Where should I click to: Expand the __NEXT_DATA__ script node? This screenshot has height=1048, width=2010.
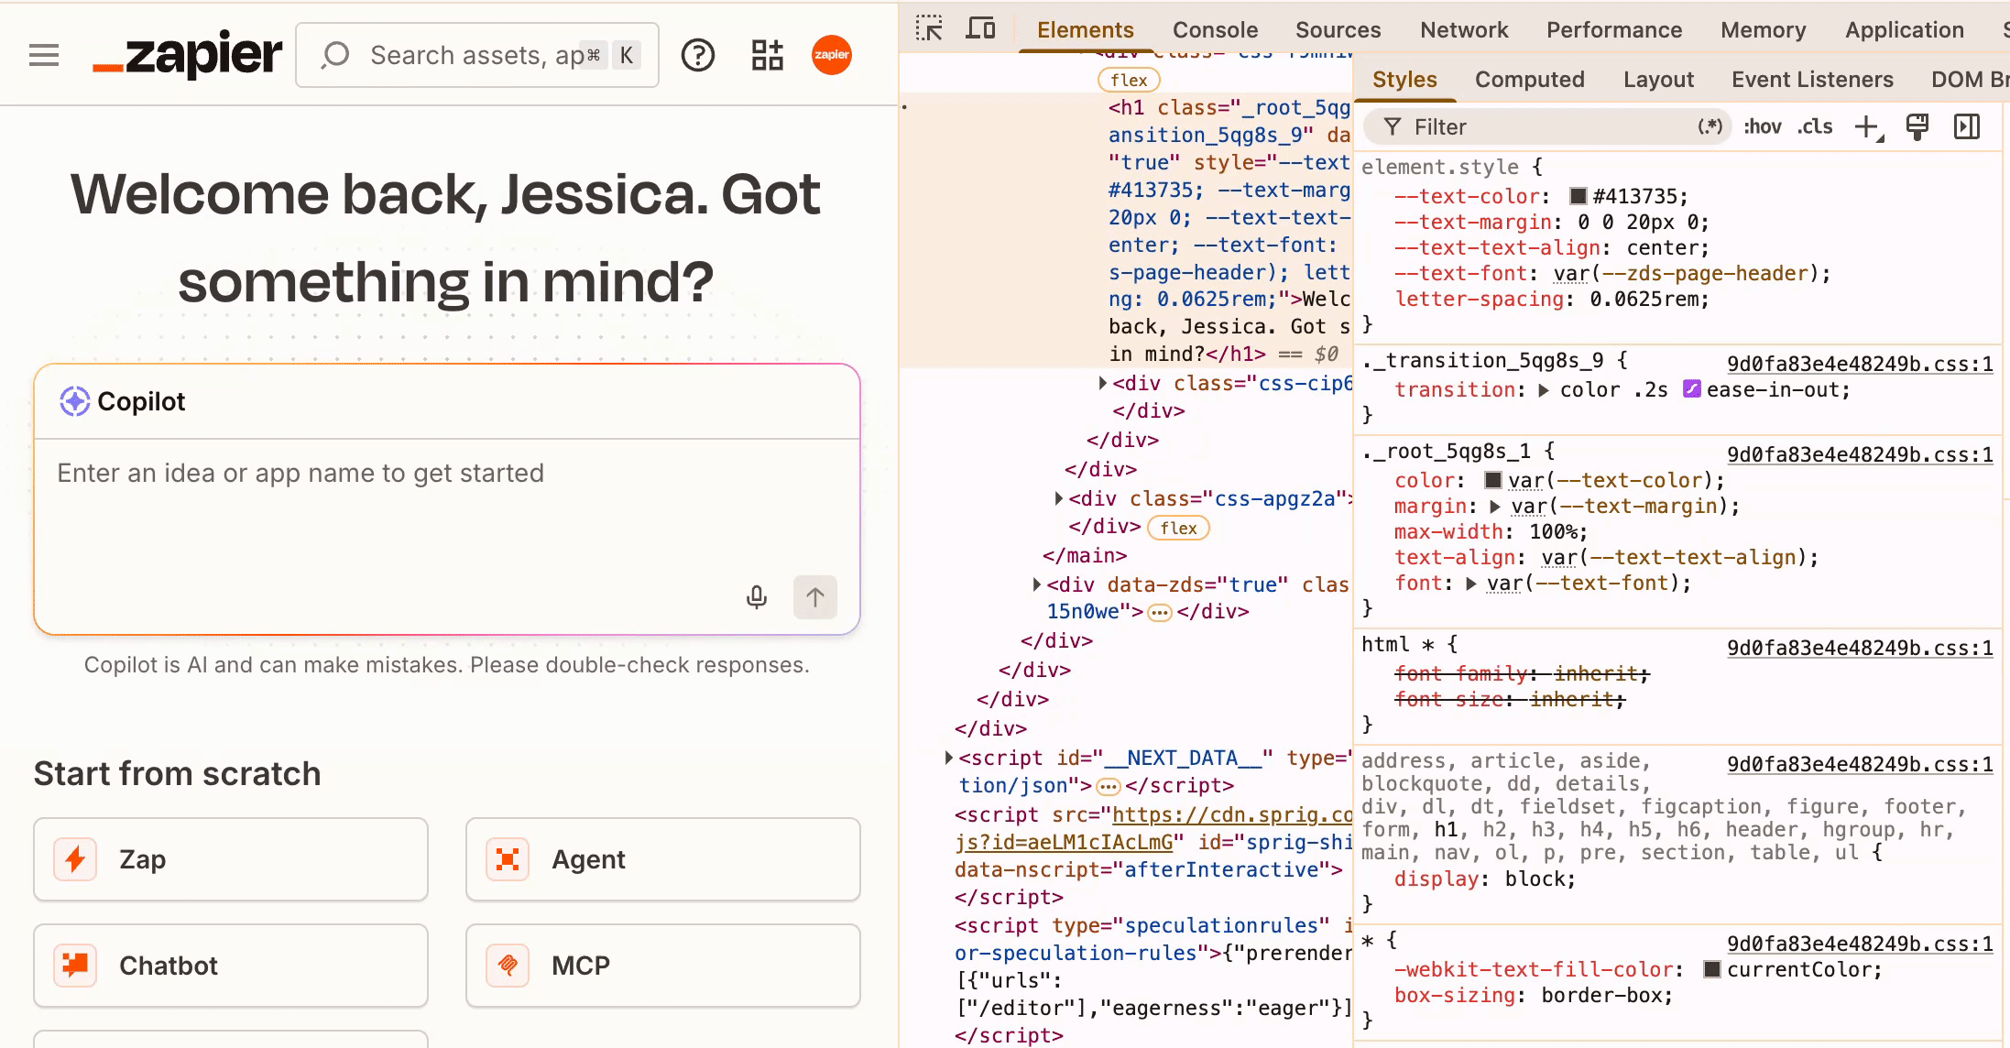(949, 758)
